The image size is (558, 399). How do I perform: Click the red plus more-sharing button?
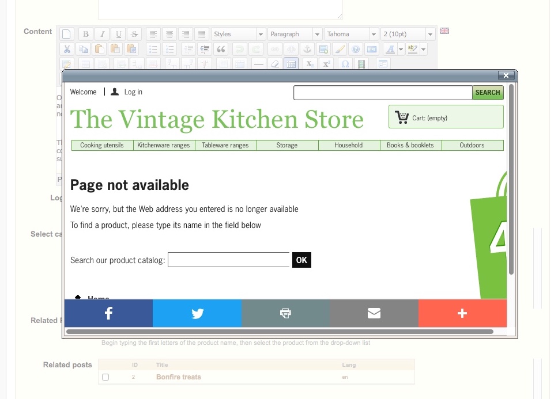(462, 313)
